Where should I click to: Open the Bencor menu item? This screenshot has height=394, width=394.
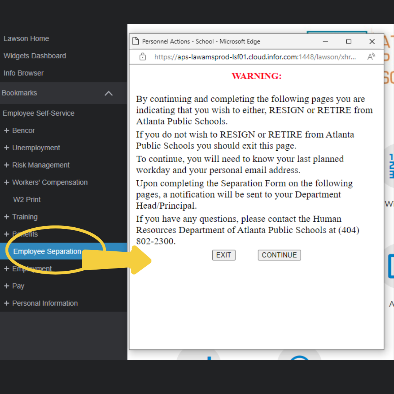[x=23, y=130]
